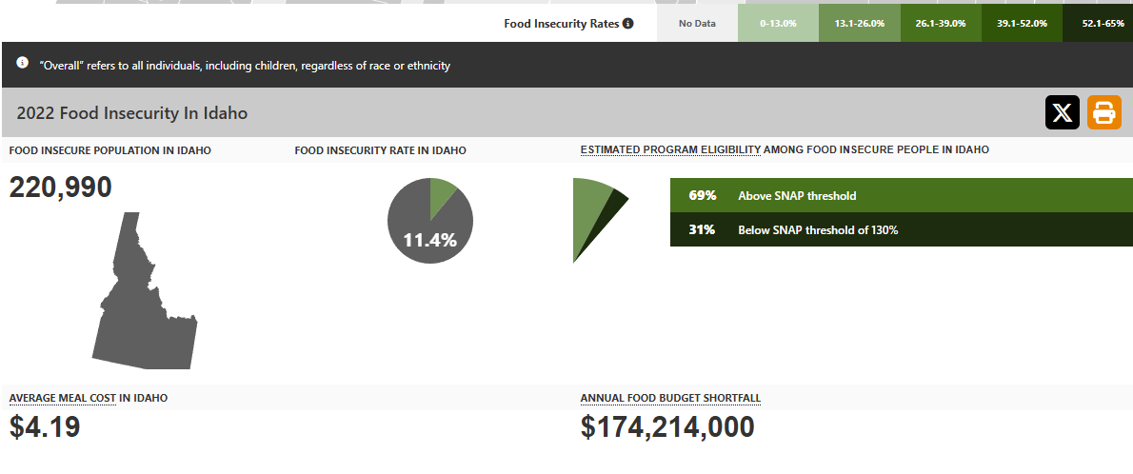Screen dimensions: 1133x474
Task: Click the Average Meal Cost link
Action: pos(63,398)
